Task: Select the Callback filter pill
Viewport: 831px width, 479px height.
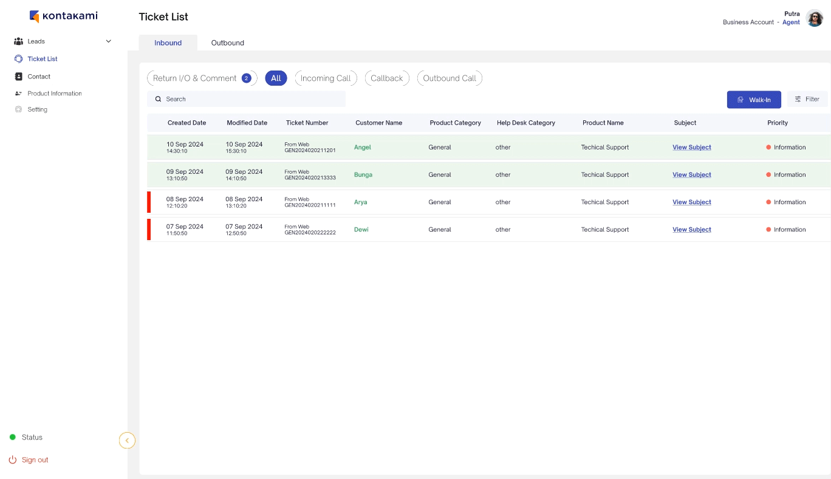Action: [387, 78]
